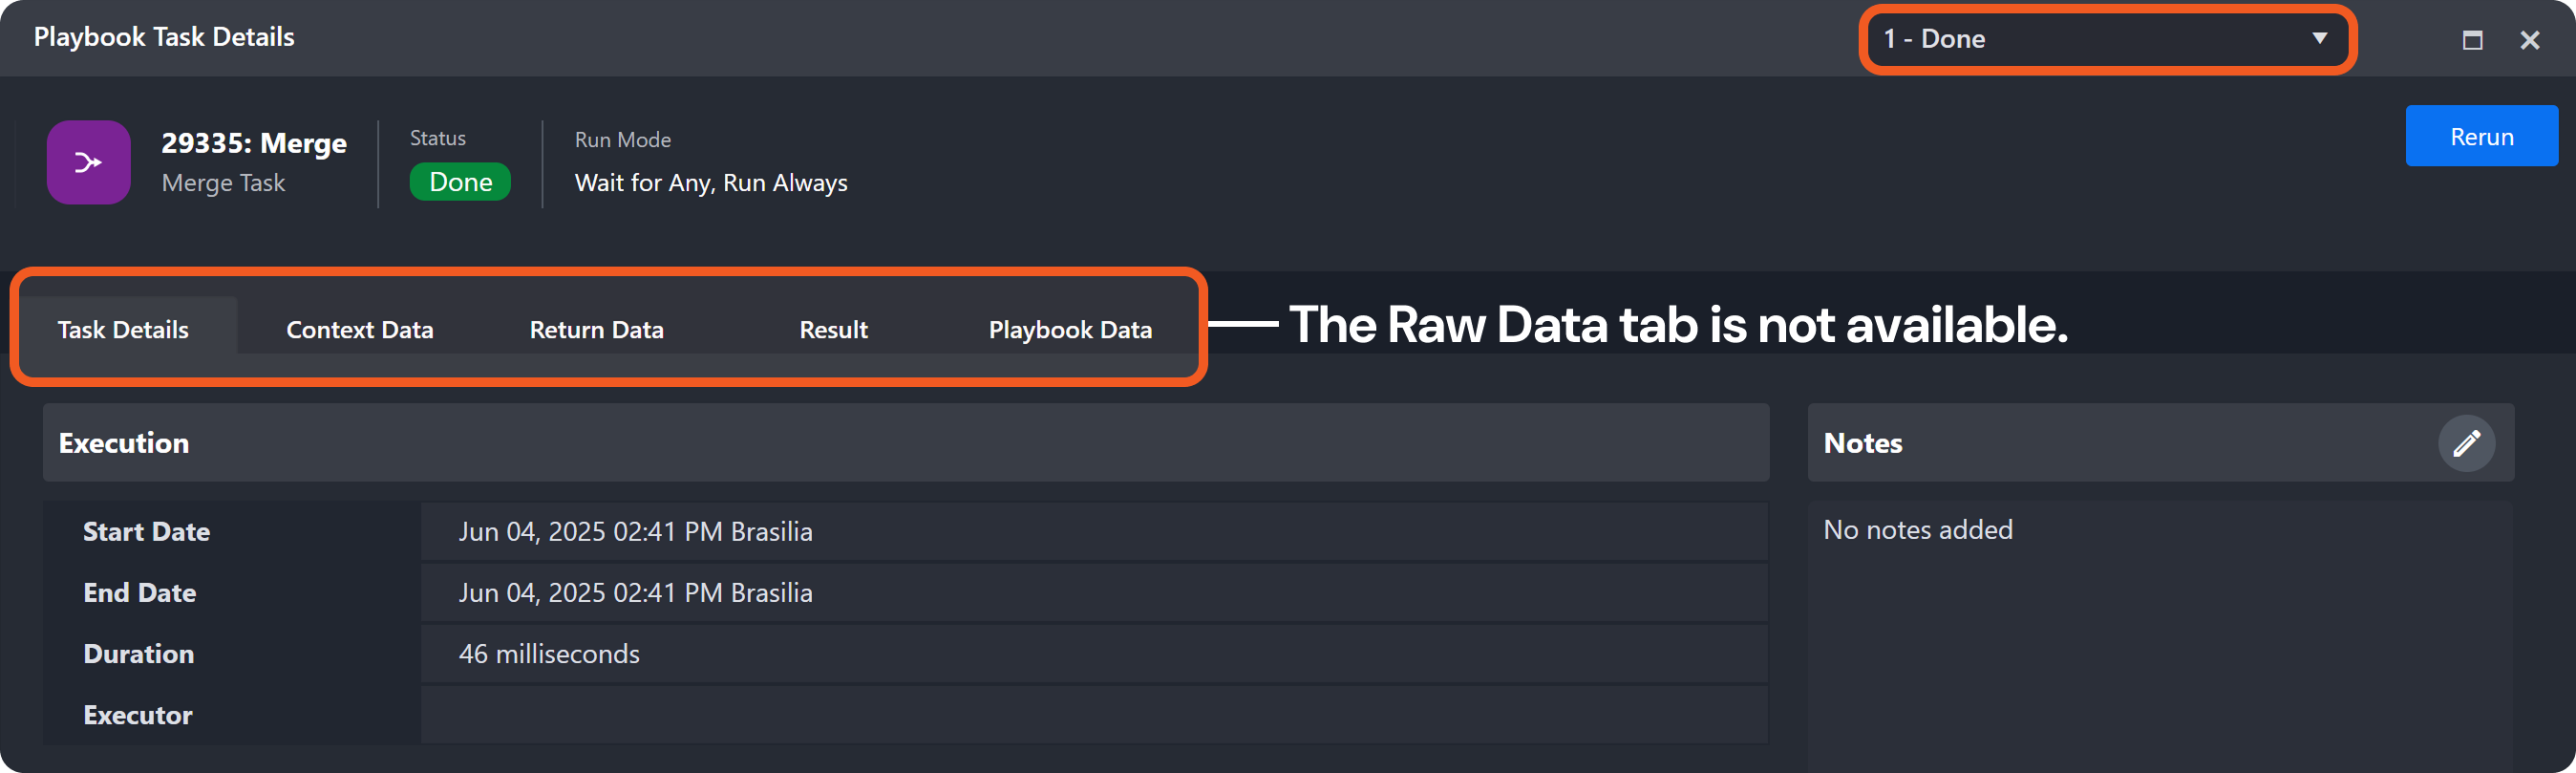Edit notes with the pencil icon

pyautogui.click(x=2466, y=443)
